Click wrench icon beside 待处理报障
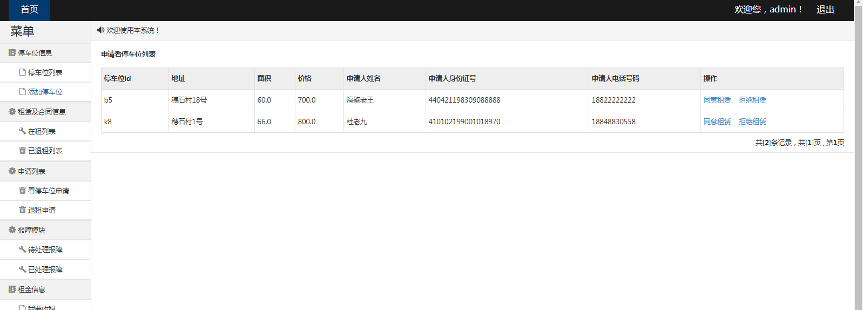This screenshot has width=863, height=310. pos(22,250)
